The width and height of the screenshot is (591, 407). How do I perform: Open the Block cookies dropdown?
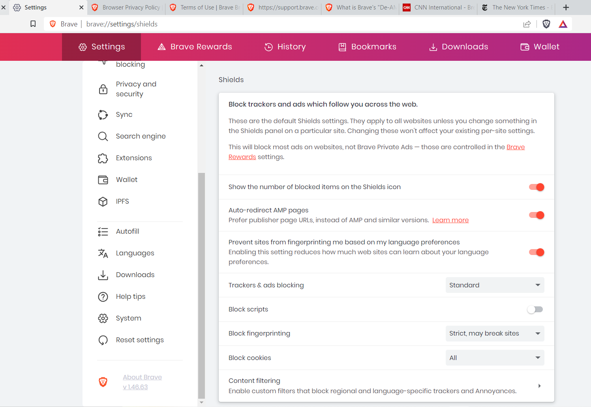(x=495, y=358)
